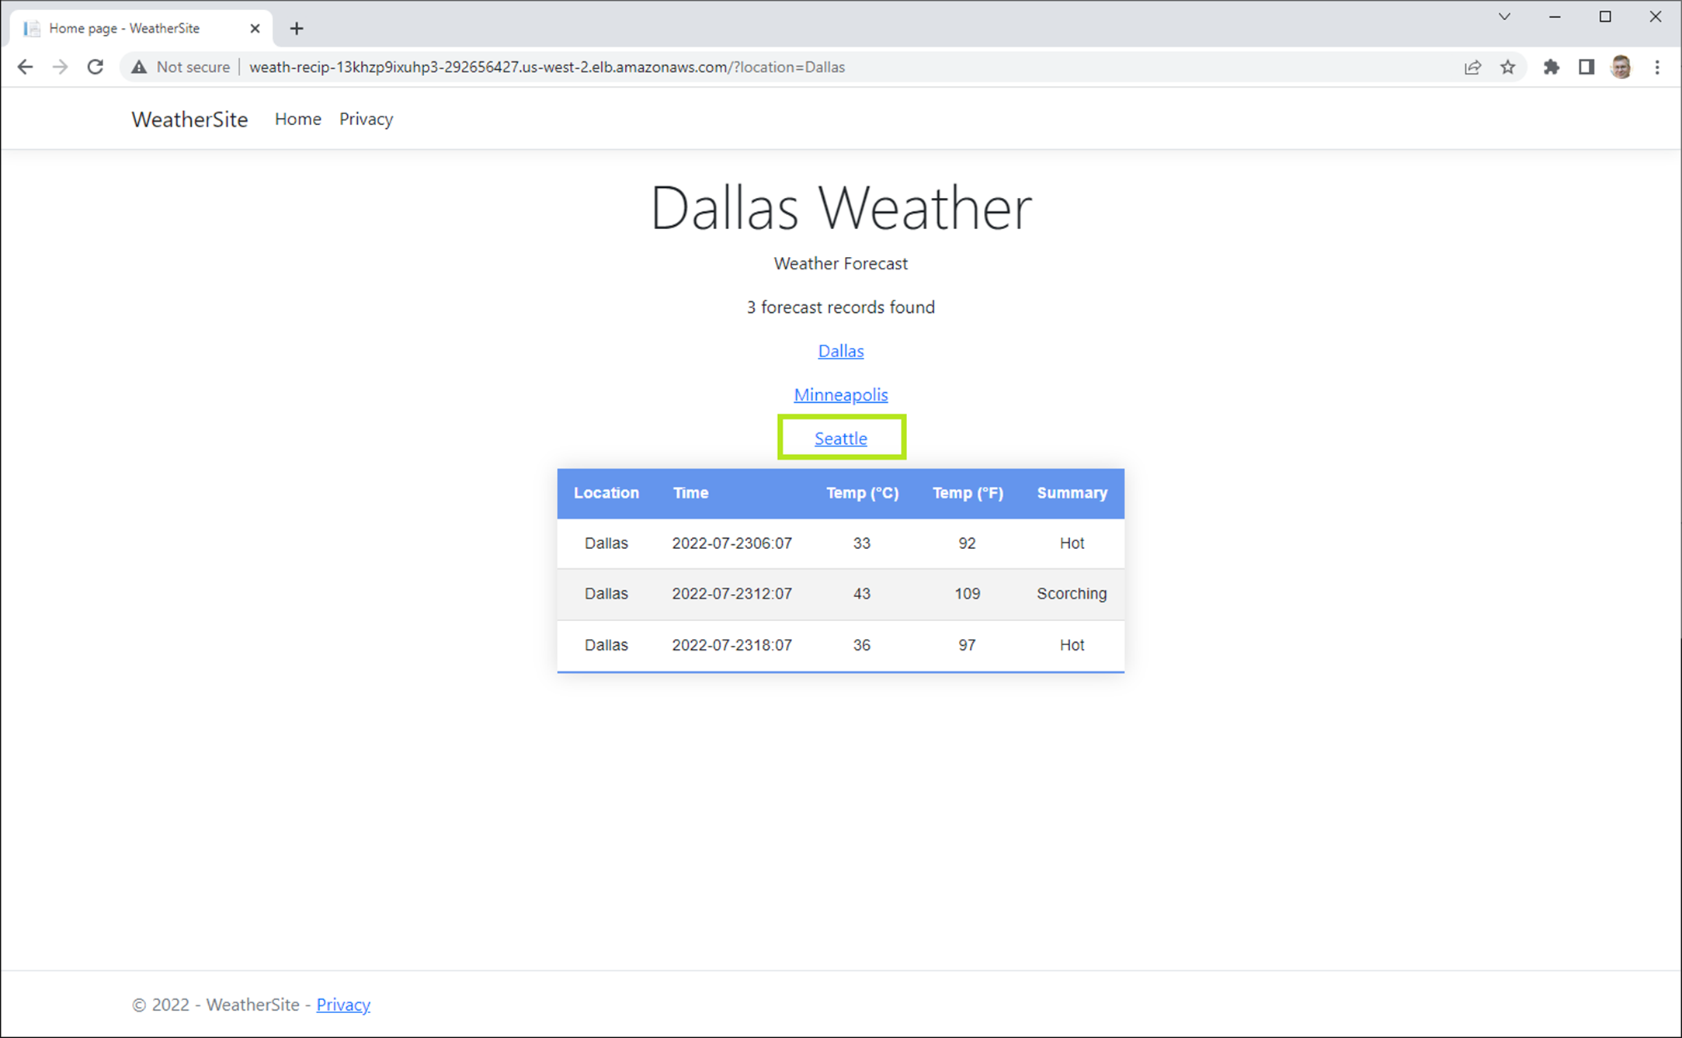
Task: Click the Home navigation menu item
Action: click(x=298, y=119)
